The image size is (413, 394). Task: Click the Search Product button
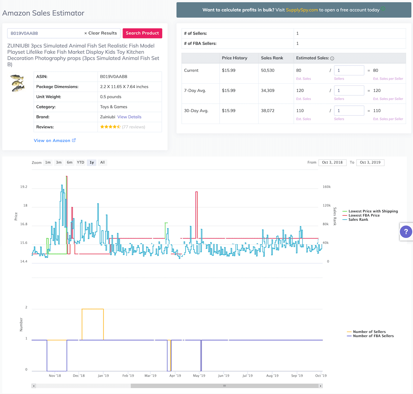coord(142,33)
